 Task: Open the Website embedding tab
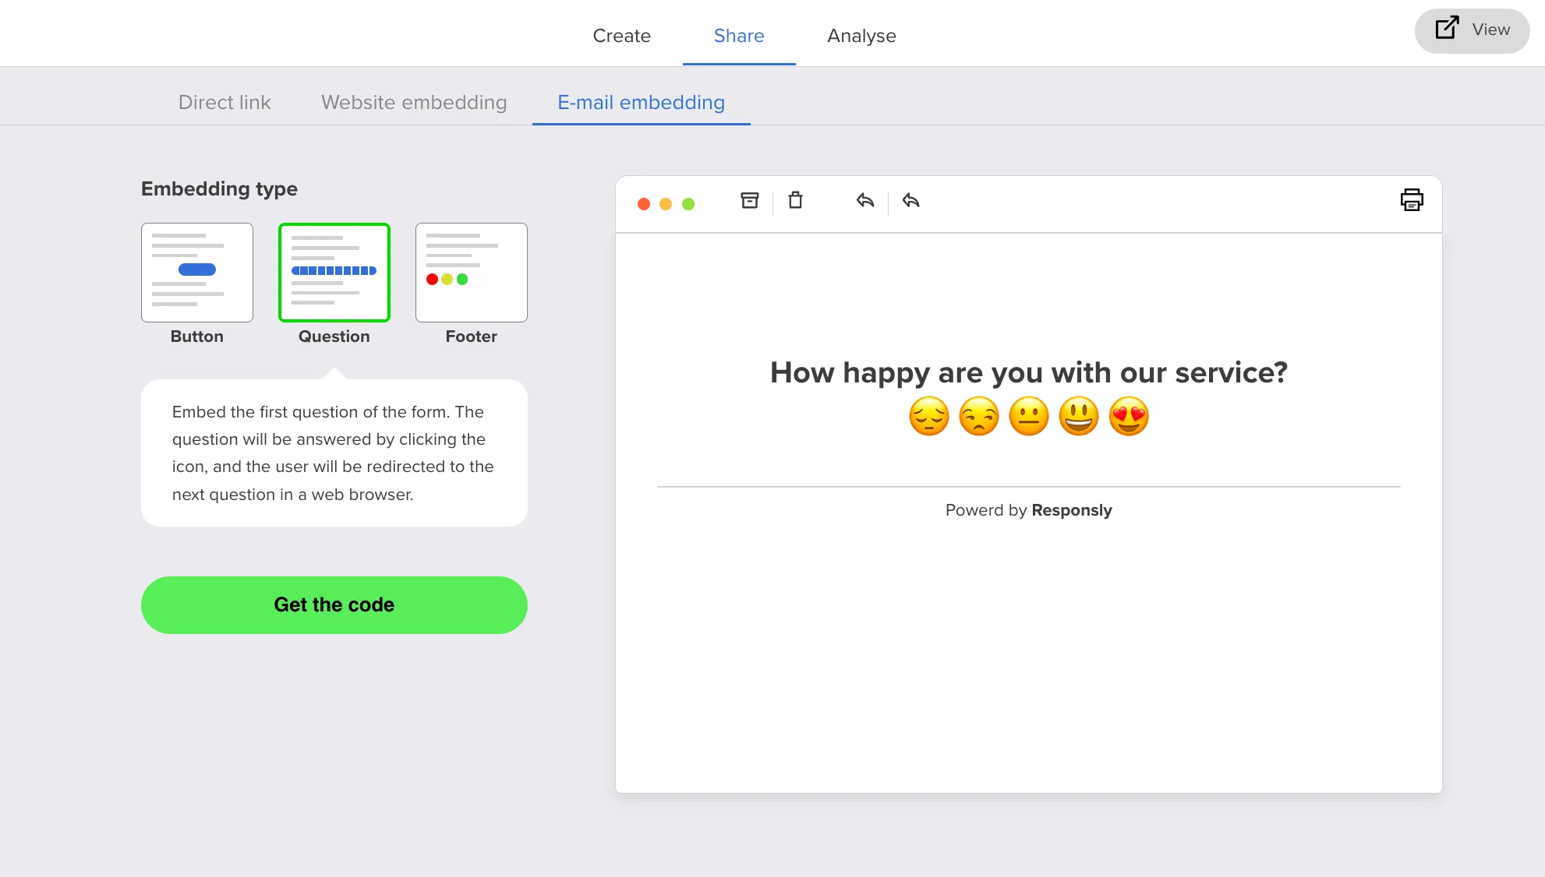[x=413, y=102]
